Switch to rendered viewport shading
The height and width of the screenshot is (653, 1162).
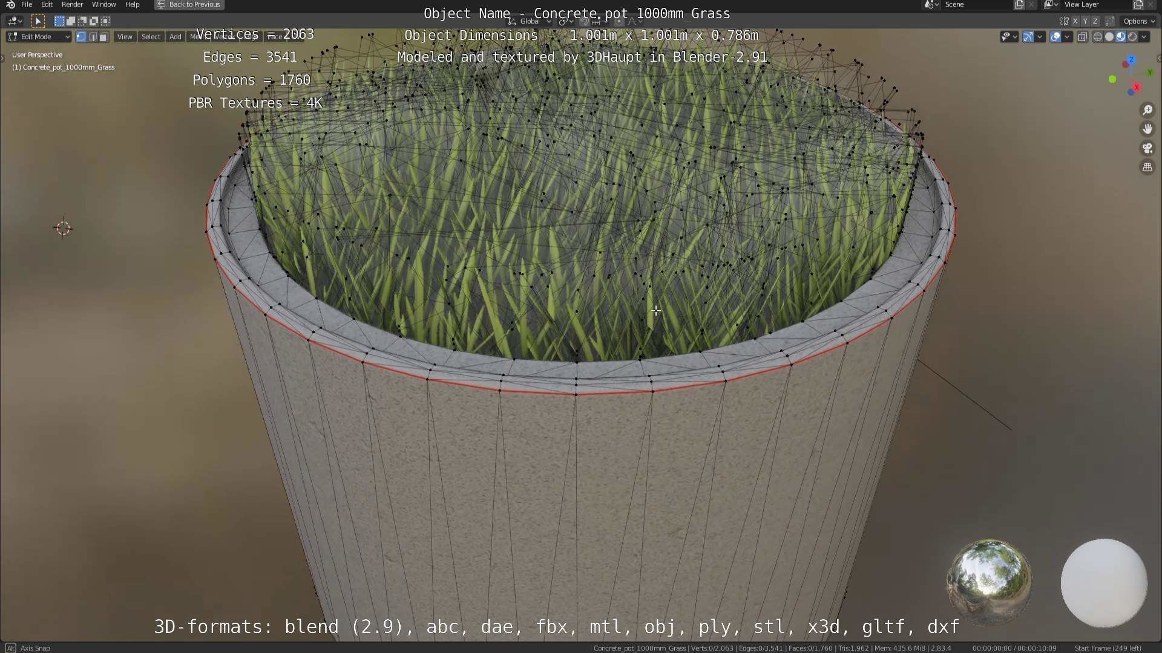click(x=1132, y=37)
